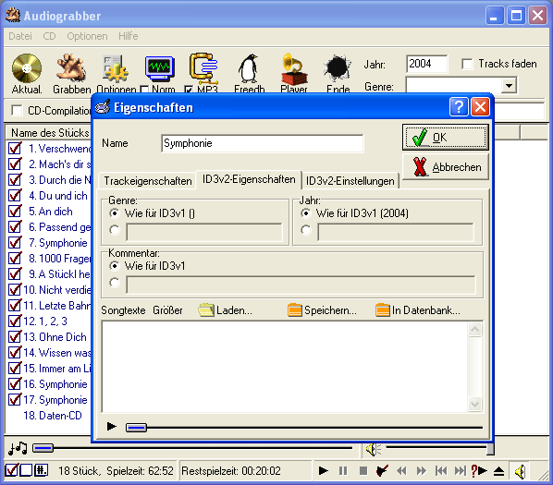Select the custom Kommentar radio button
Viewport: 553px width, 485px height.
coord(115,283)
